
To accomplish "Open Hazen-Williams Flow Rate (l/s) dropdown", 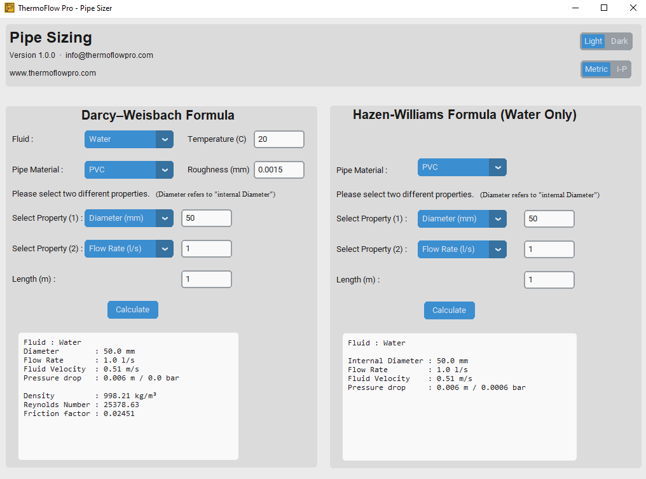I will click(x=462, y=249).
